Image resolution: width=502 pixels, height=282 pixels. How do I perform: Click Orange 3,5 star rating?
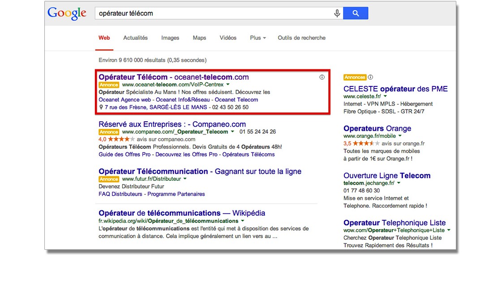366,144
